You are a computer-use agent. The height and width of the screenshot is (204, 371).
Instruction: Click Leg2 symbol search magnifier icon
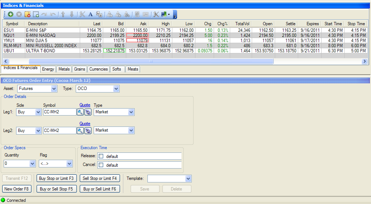pyautogui.click(x=80, y=131)
